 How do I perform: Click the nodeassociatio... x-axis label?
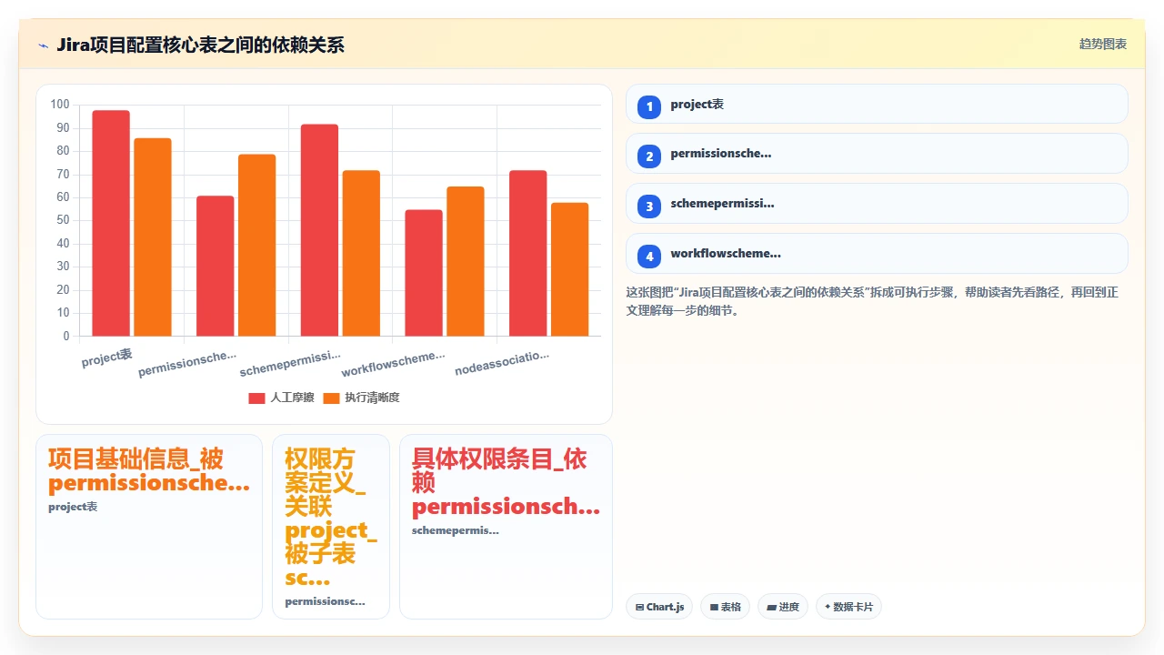pos(502,362)
